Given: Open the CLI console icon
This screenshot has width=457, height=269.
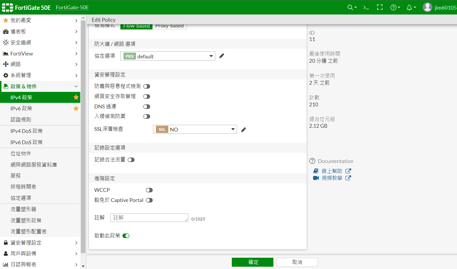Looking at the screenshot, I should point(366,8).
